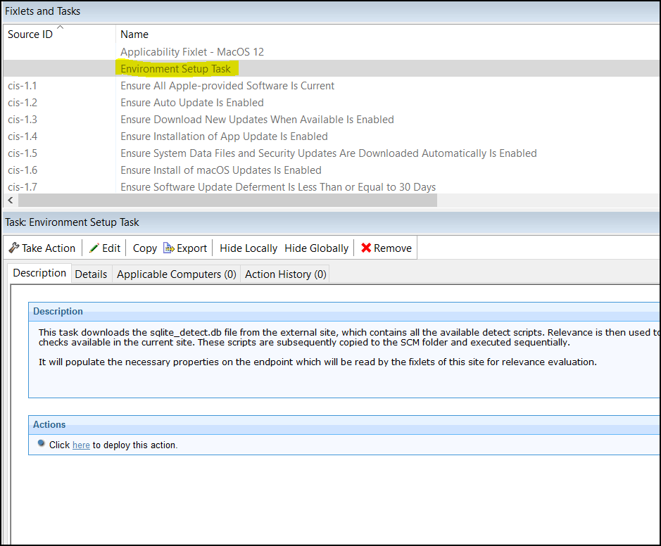Switch to the Applicable Computers tab
Screen dimensions: 661x546
click(176, 274)
